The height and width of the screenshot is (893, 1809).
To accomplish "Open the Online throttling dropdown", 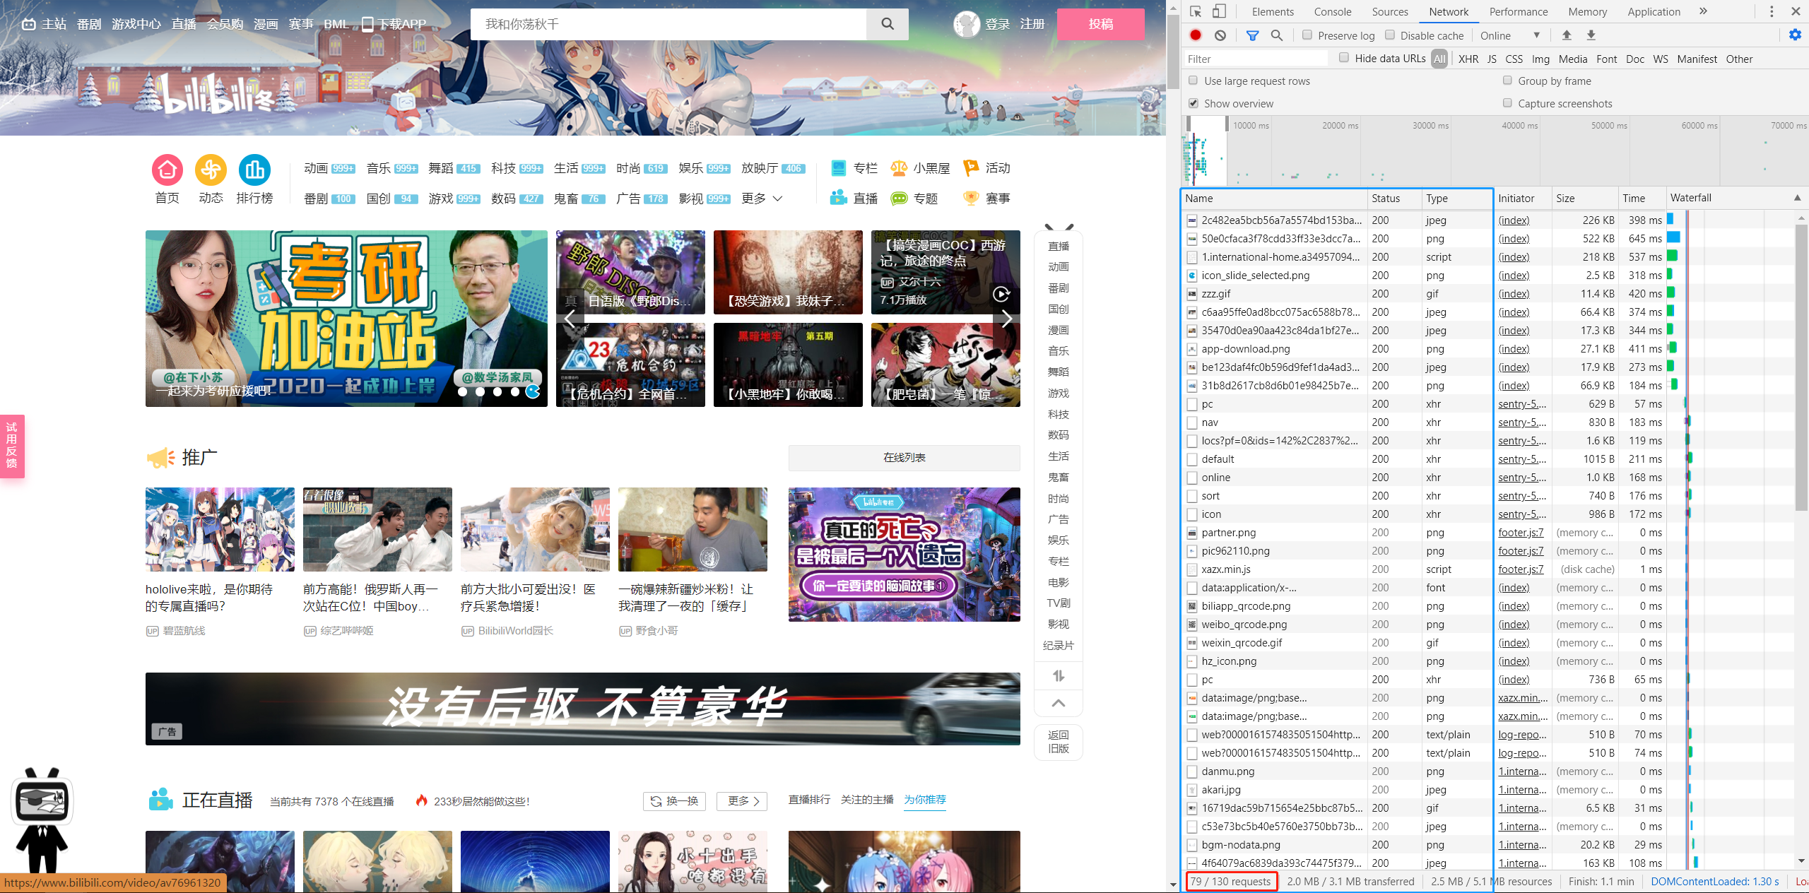I will (1509, 35).
